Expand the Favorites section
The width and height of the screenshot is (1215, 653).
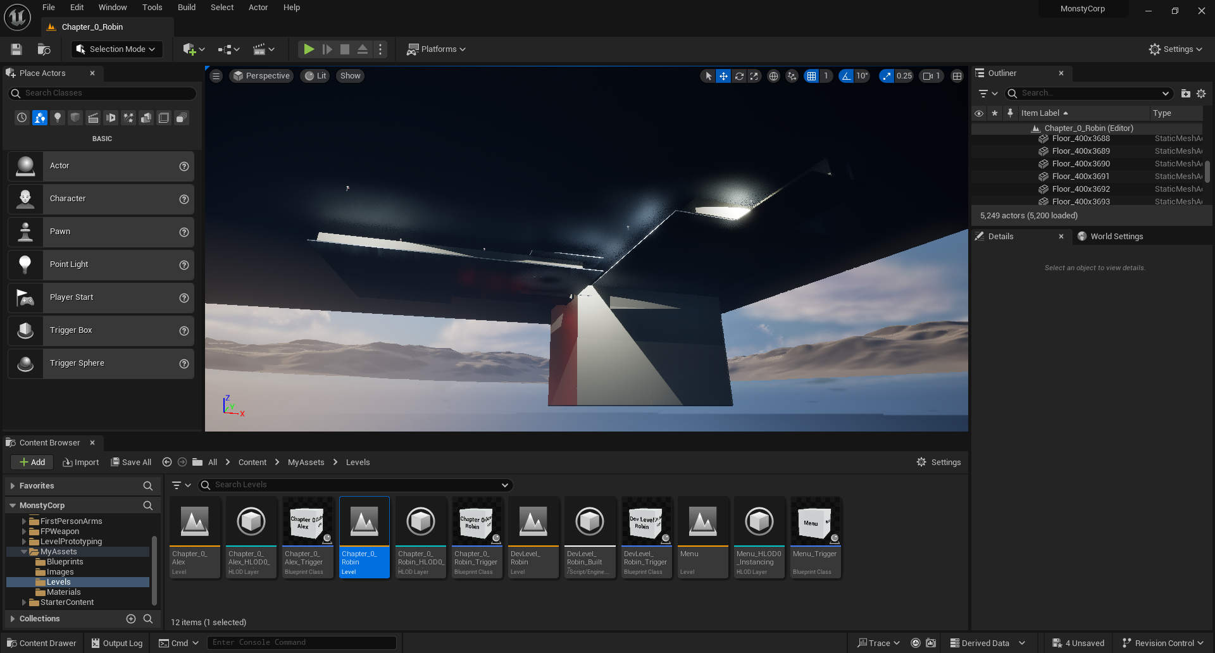(13, 486)
